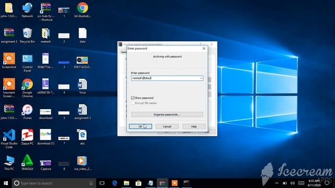Open Help in Enter password dialog
335x188 pixels.
point(194,126)
